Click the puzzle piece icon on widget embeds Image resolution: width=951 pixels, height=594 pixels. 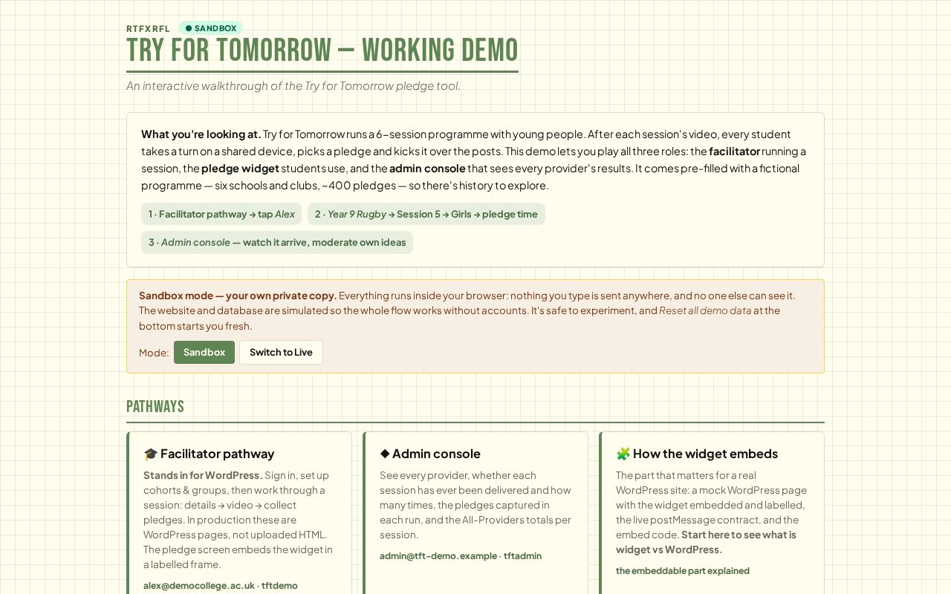coord(623,454)
